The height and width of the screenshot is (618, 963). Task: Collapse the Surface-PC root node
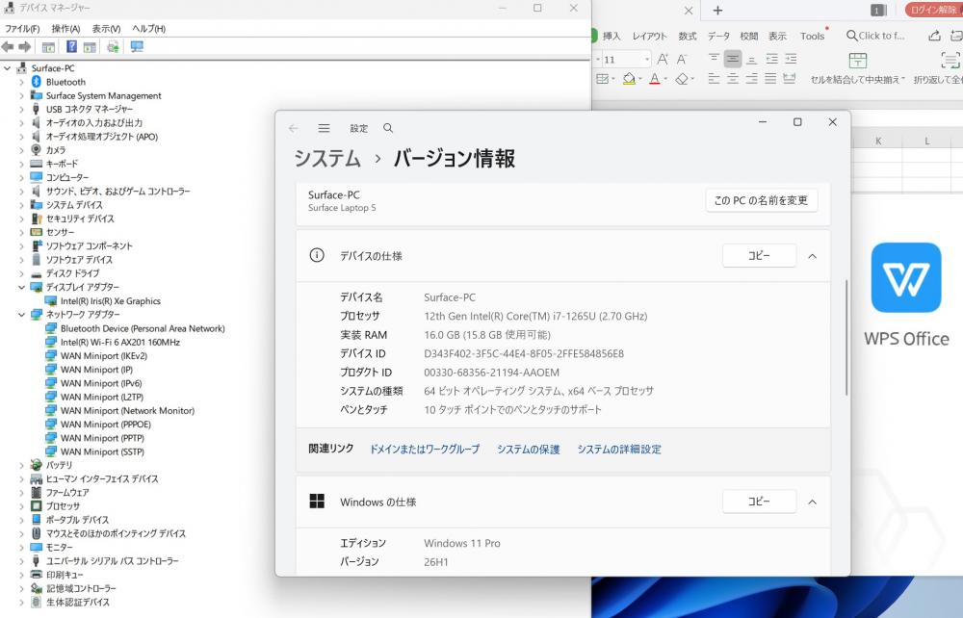tap(8, 68)
